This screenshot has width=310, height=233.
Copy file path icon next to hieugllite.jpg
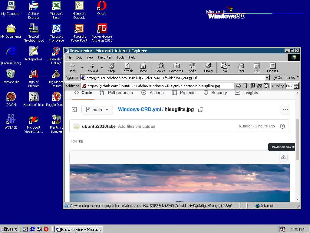click(201, 109)
